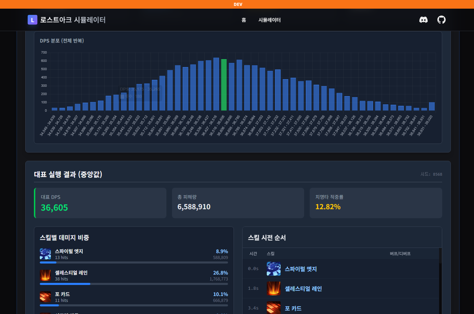
Task: Click the 포 카드 name in damage list
Action: point(62,294)
